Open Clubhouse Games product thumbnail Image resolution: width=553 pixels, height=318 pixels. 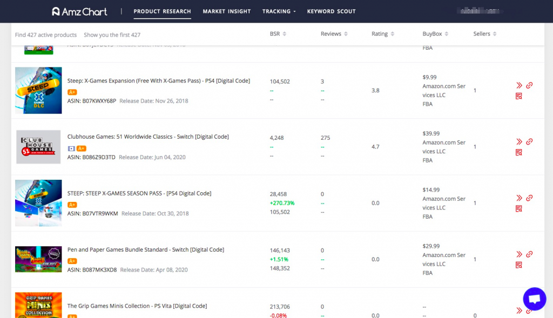(38, 147)
